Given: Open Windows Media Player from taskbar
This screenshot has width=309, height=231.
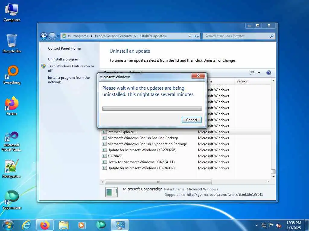Looking at the screenshot, I should [81, 225].
